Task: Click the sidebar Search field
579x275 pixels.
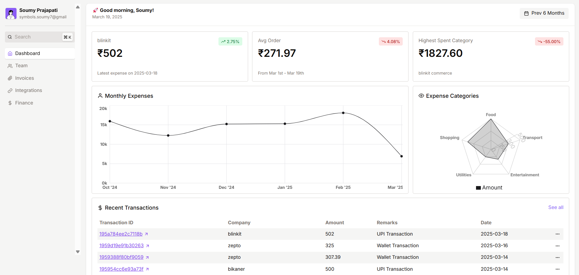Action: [x=40, y=37]
